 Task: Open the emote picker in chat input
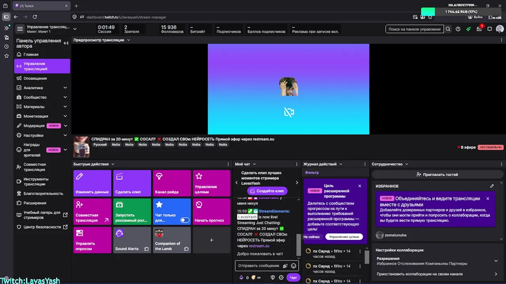(293, 266)
